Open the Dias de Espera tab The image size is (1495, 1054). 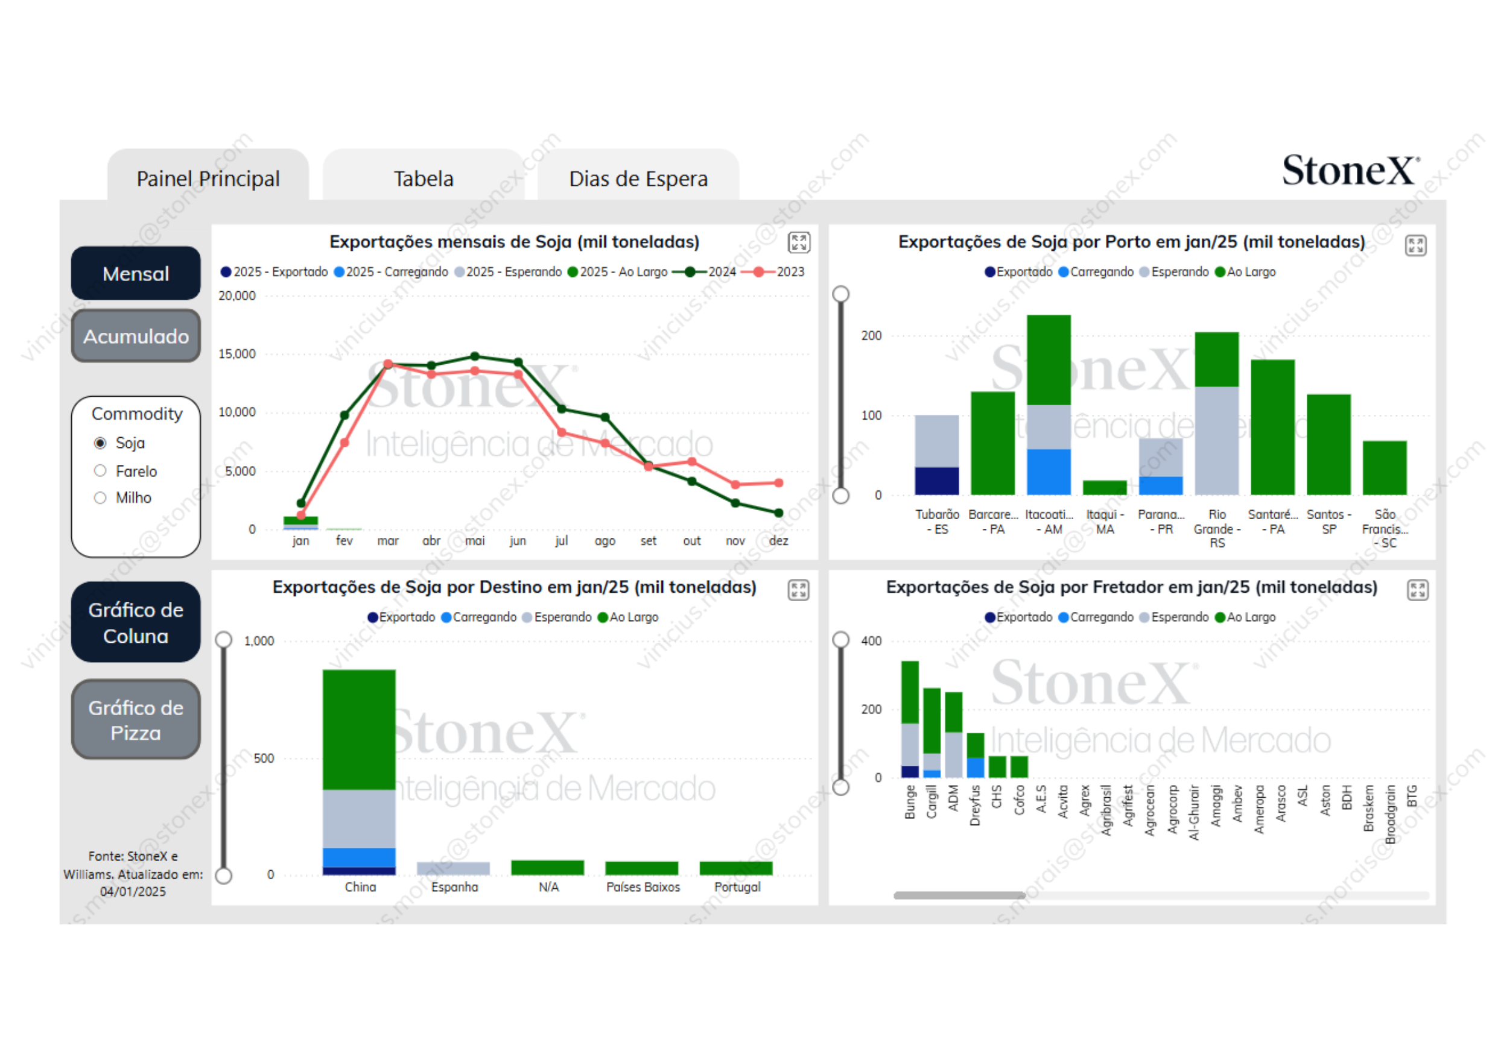638,178
